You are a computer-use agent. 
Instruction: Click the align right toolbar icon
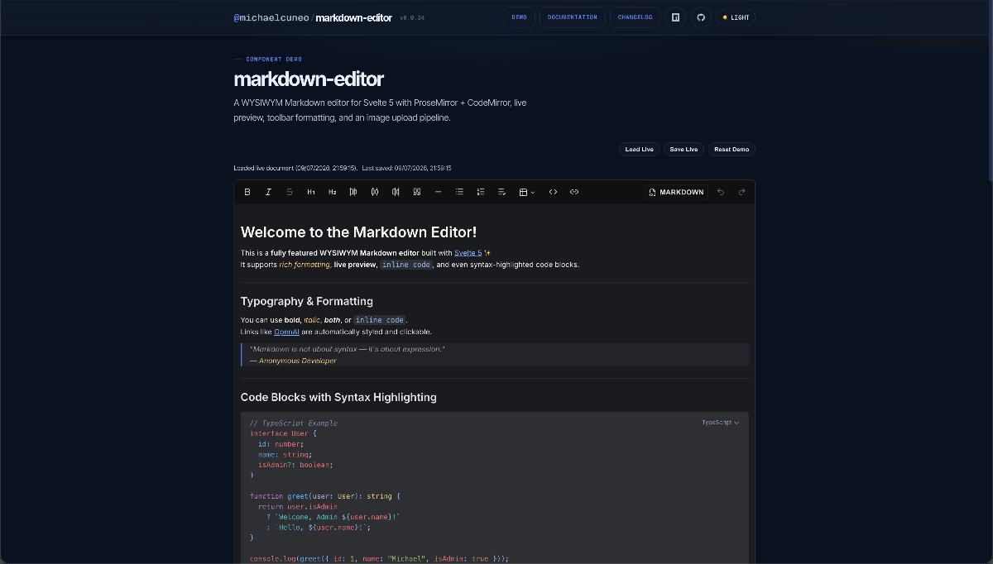click(396, 192)
